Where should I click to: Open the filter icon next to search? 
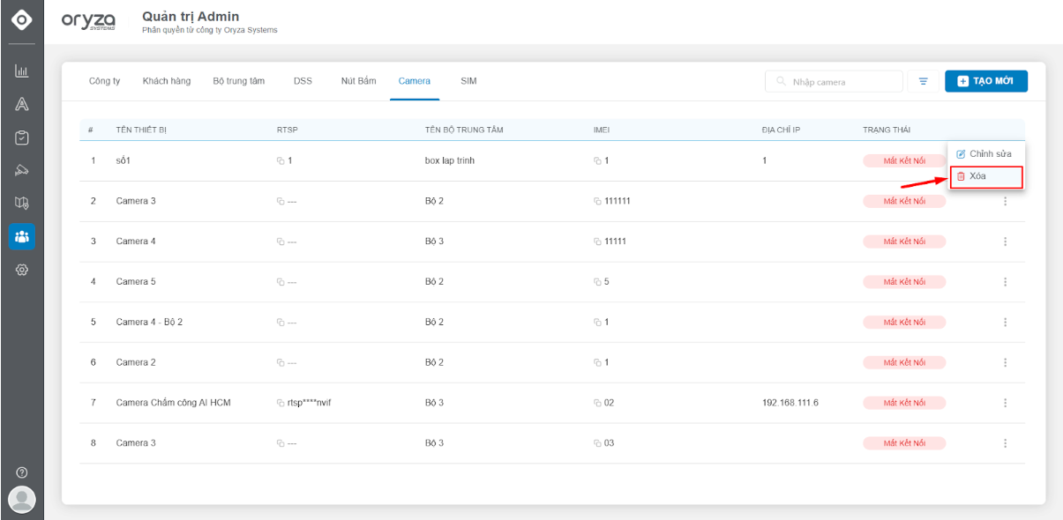click(x=923, y=82)
